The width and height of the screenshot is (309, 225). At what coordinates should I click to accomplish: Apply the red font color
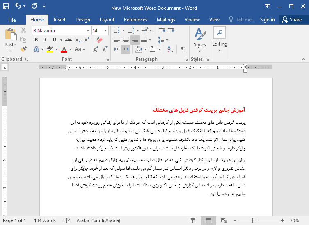coord(64,49)
